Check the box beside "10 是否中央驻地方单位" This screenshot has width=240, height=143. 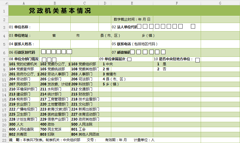tap(198, 60)
